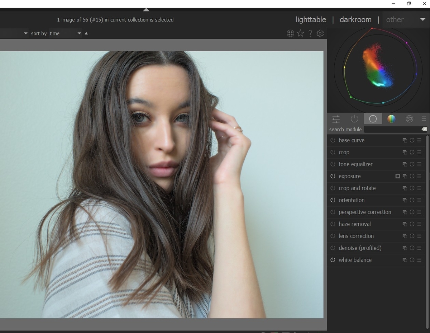Viewport: 430px width, 333px height.
Task: Expand the lens correction module
Action: pyautogui.click(x=356, y=236)
